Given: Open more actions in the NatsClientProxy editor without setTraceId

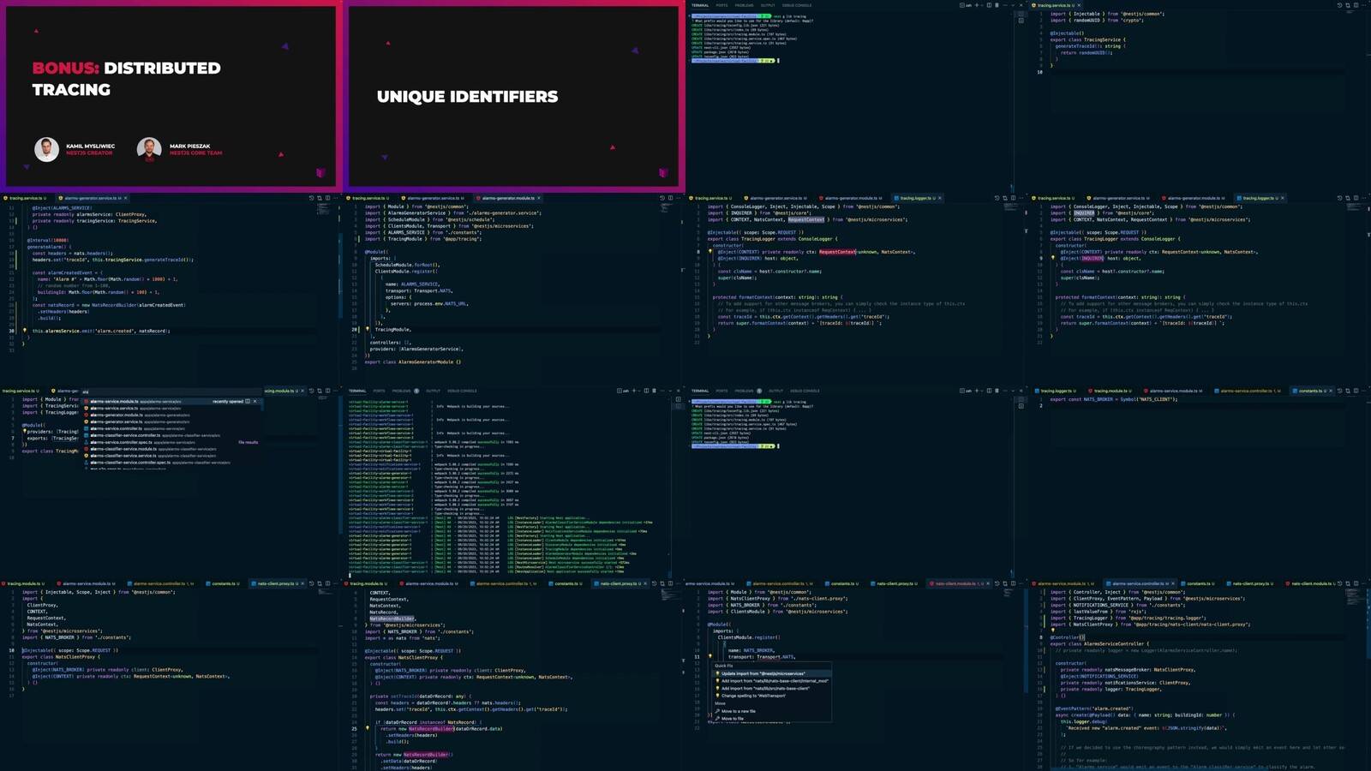Looking at the screenshot, I should point(336,583).
